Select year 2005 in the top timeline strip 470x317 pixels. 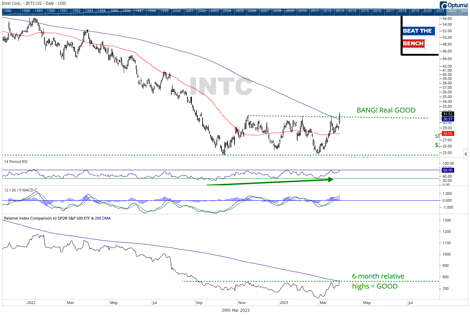click(x=240, y=11)
